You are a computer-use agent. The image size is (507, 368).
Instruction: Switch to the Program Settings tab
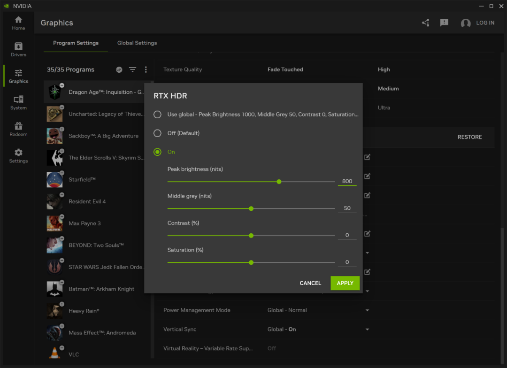(76, 43)
